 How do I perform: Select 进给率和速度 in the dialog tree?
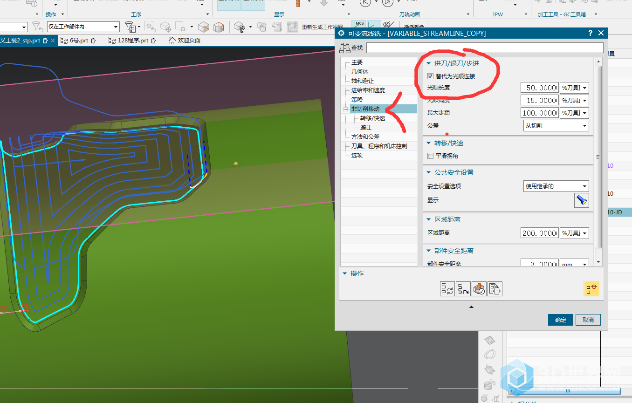pos(368,90)
